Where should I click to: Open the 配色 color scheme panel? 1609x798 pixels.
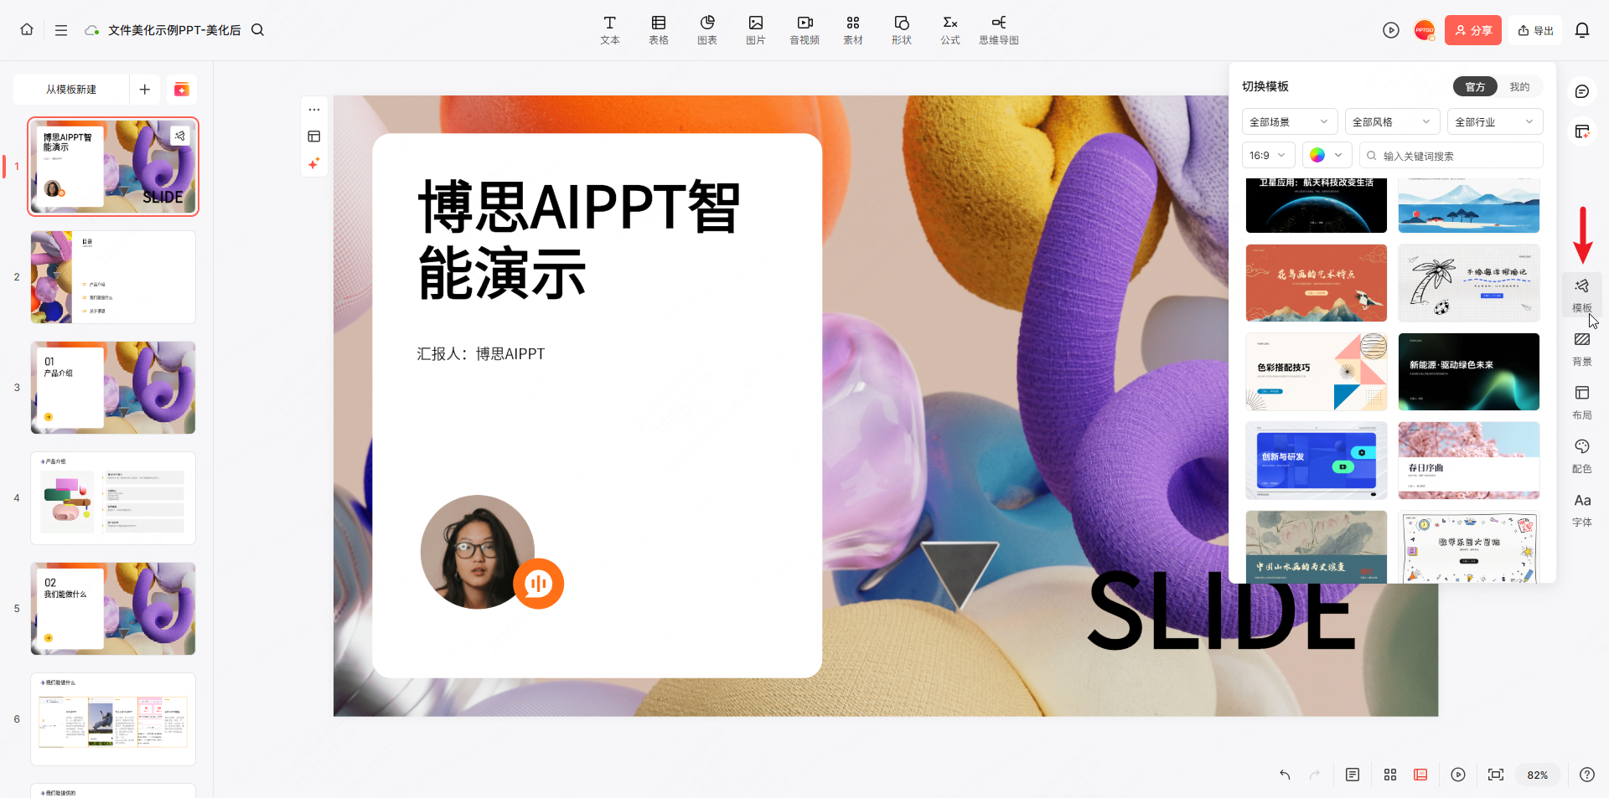click(1582, 456)
